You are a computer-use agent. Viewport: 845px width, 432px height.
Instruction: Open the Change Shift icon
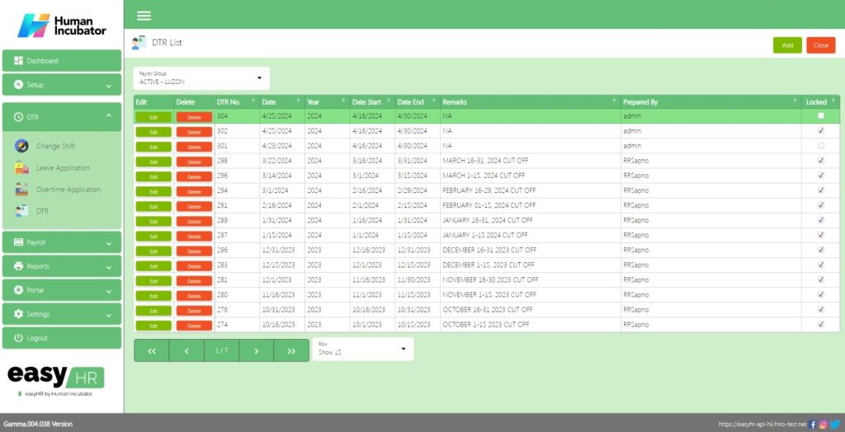[22, 146]
